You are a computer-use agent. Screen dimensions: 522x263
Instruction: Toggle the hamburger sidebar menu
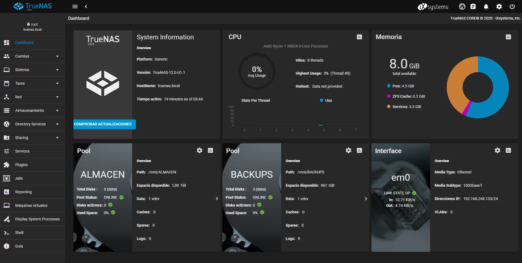75,7
